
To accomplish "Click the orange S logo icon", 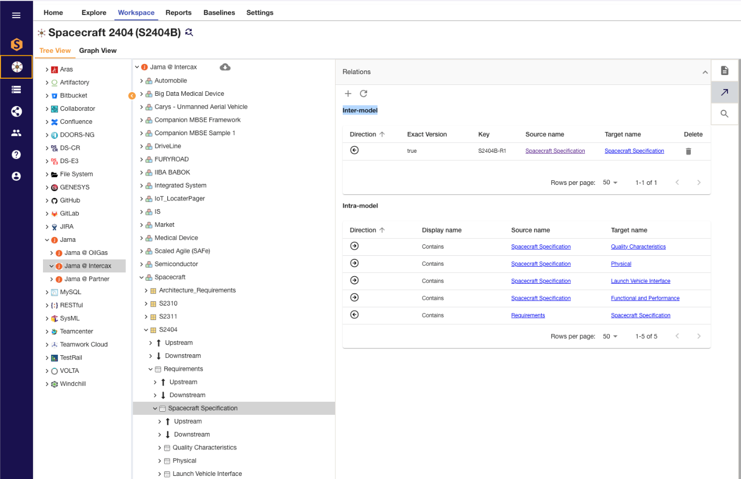I will (x=17, y=45).
